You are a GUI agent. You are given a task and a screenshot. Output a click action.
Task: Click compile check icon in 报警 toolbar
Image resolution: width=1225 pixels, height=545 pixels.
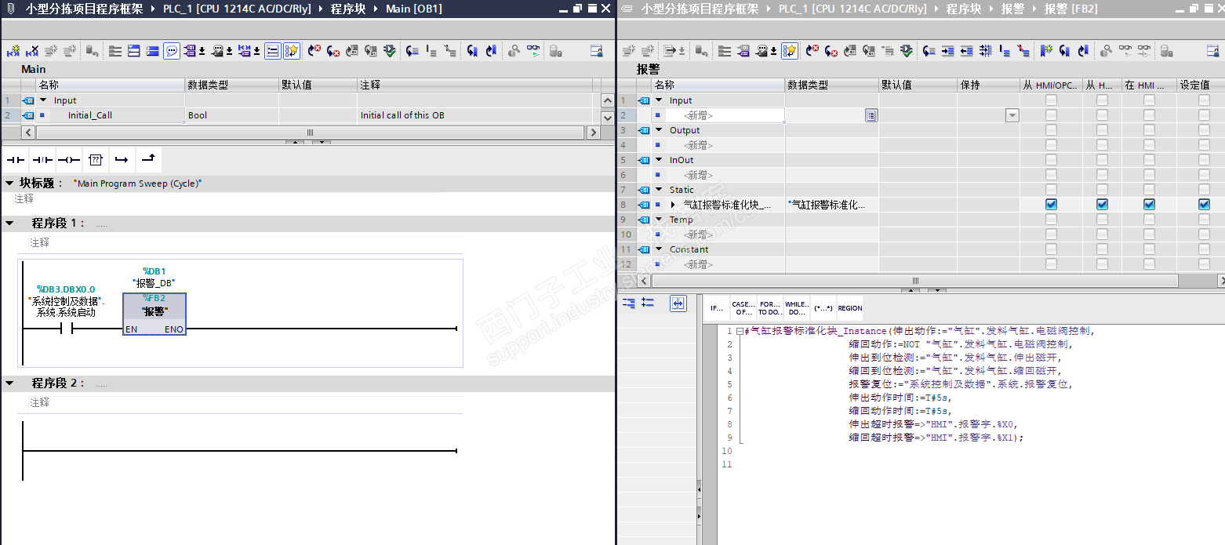pyautogui.click(x=907, y=51)
